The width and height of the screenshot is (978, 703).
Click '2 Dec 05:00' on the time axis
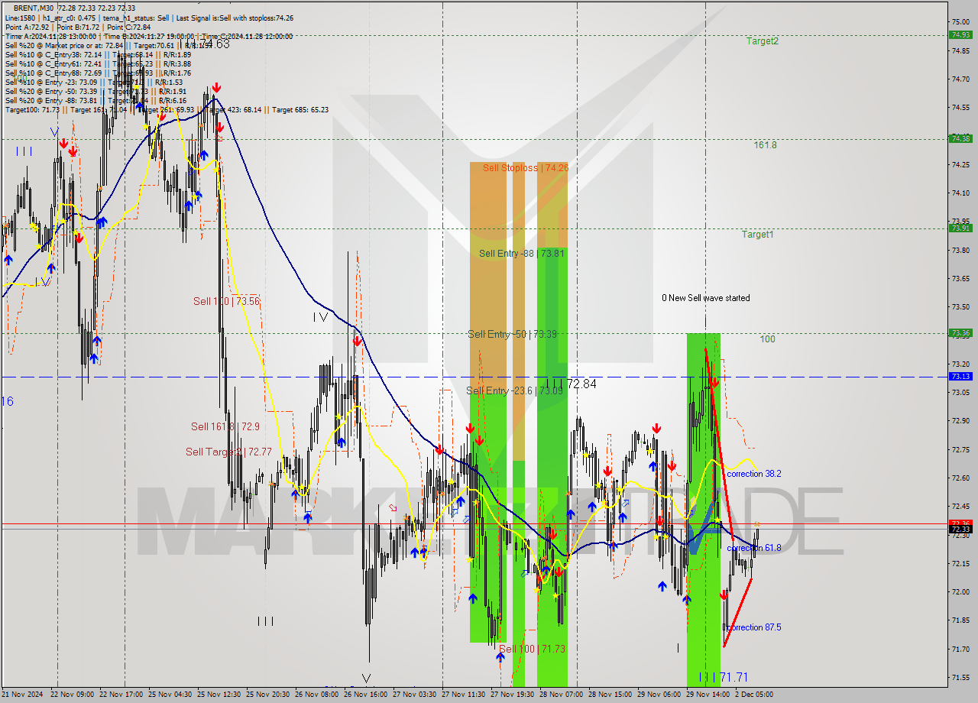click(755, 695)
